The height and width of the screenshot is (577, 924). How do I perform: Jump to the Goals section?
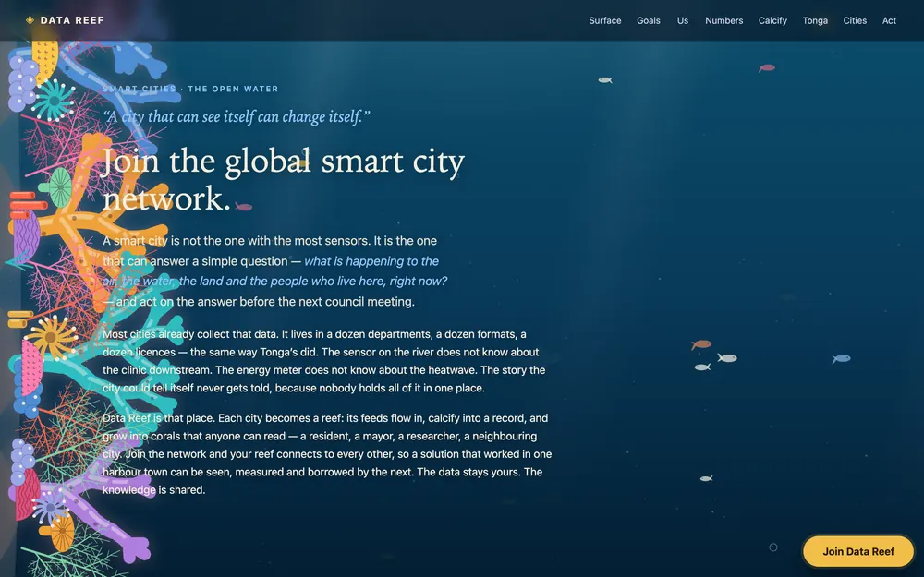pyautogui.click(x=649, y=20)
